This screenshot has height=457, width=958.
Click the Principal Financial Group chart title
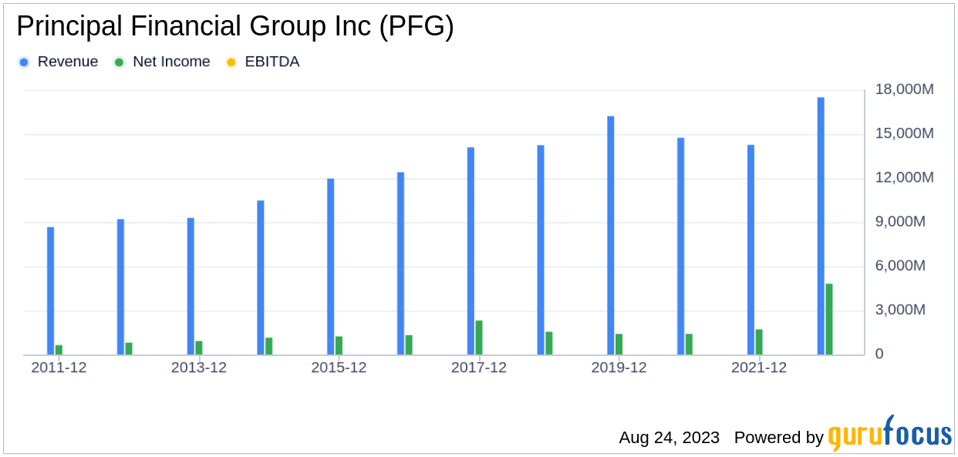(x=235, y=27)
